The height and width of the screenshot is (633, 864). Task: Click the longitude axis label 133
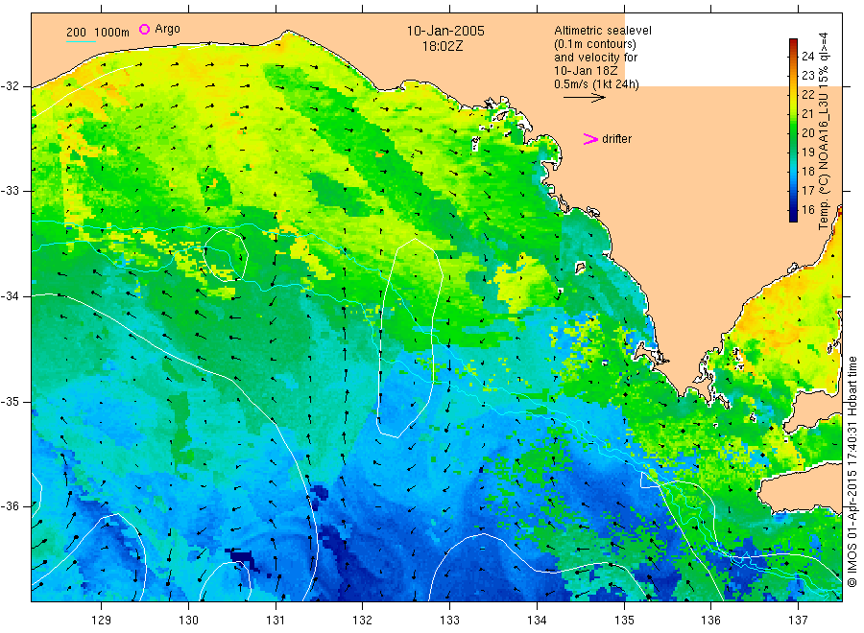point(449,621)
